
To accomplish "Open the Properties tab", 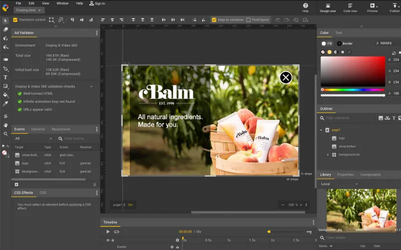I will coord(345,174).
